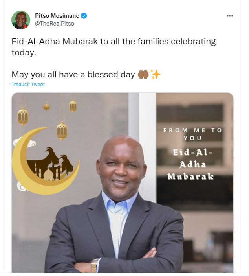Click the word "today." in the tweet
This screenshot has height=276, width=249.
(x=24, y=52)
